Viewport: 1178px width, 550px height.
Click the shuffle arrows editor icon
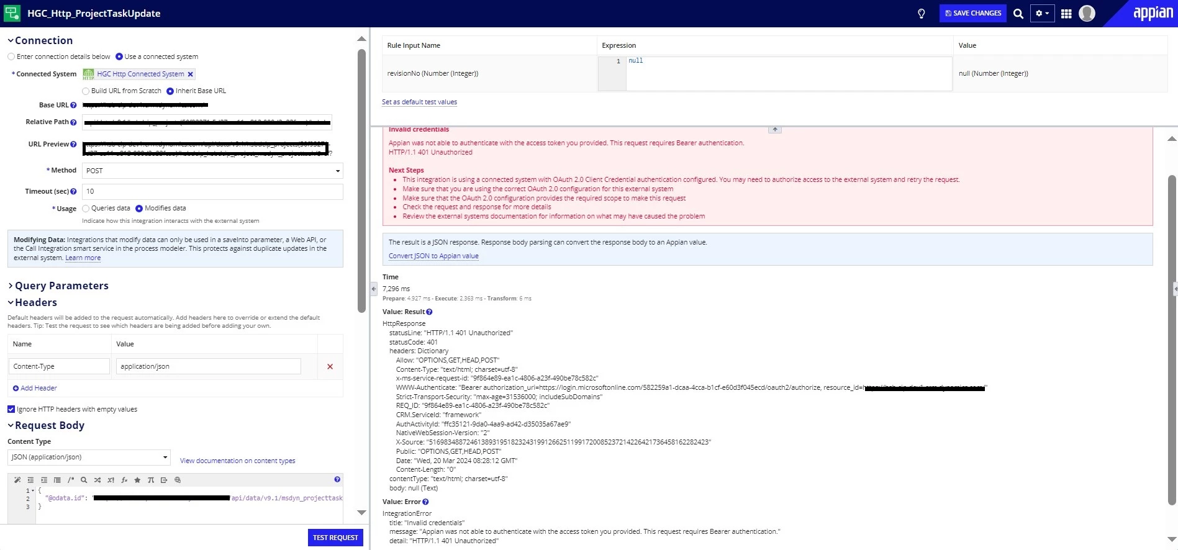(x=97, y=480)
